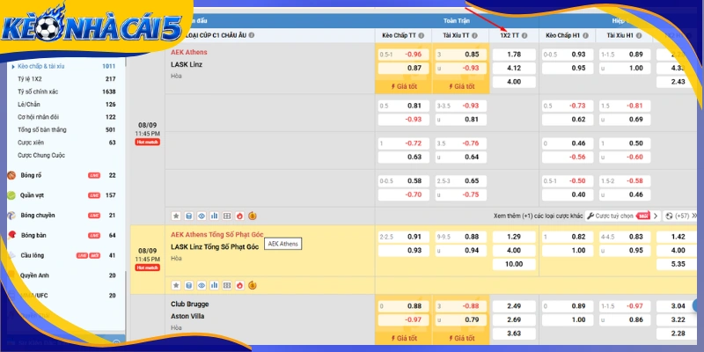Image resolution: width=704 pixels, height=352 pixels.
Task: Click Giá tốt badge under Kèo Chấp AEK Athens
Action: pyautogui.click(x=403, y=86)
